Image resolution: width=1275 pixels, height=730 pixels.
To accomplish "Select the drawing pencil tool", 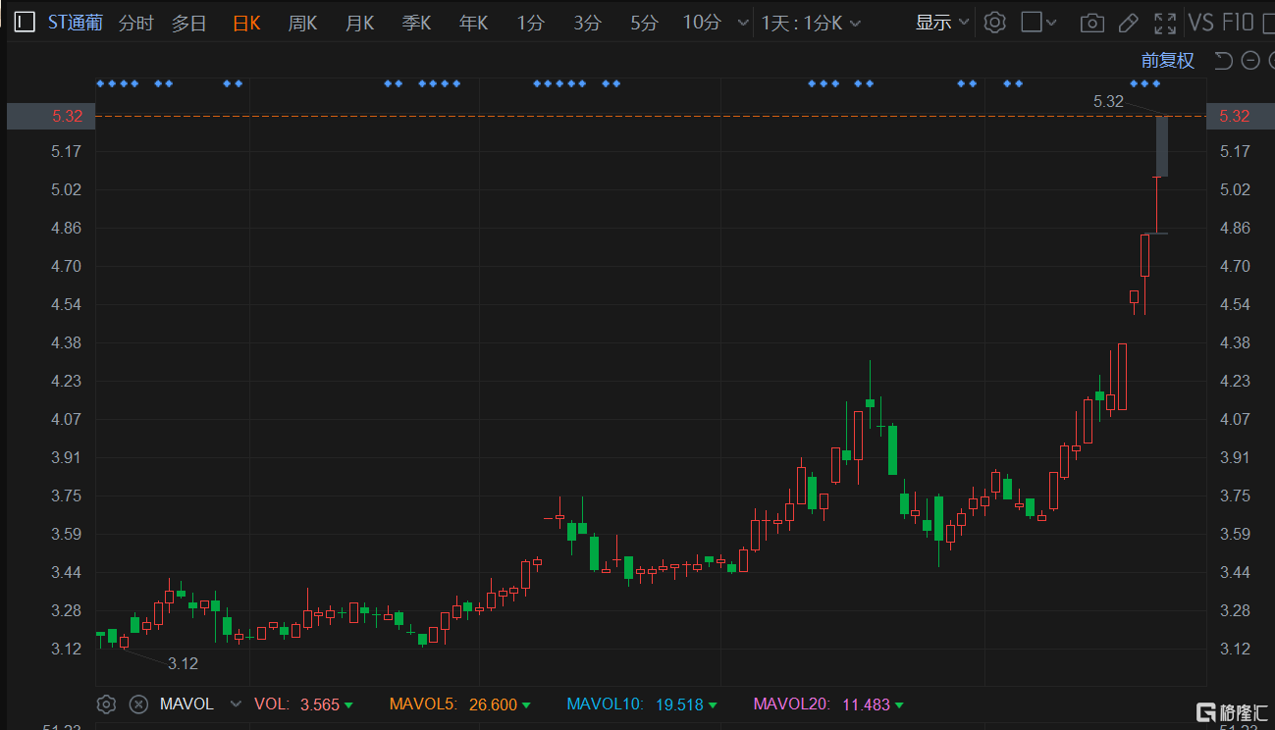I will click(1129, 23).
